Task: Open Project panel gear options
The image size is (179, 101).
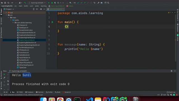Action: [x=41, y=9]
